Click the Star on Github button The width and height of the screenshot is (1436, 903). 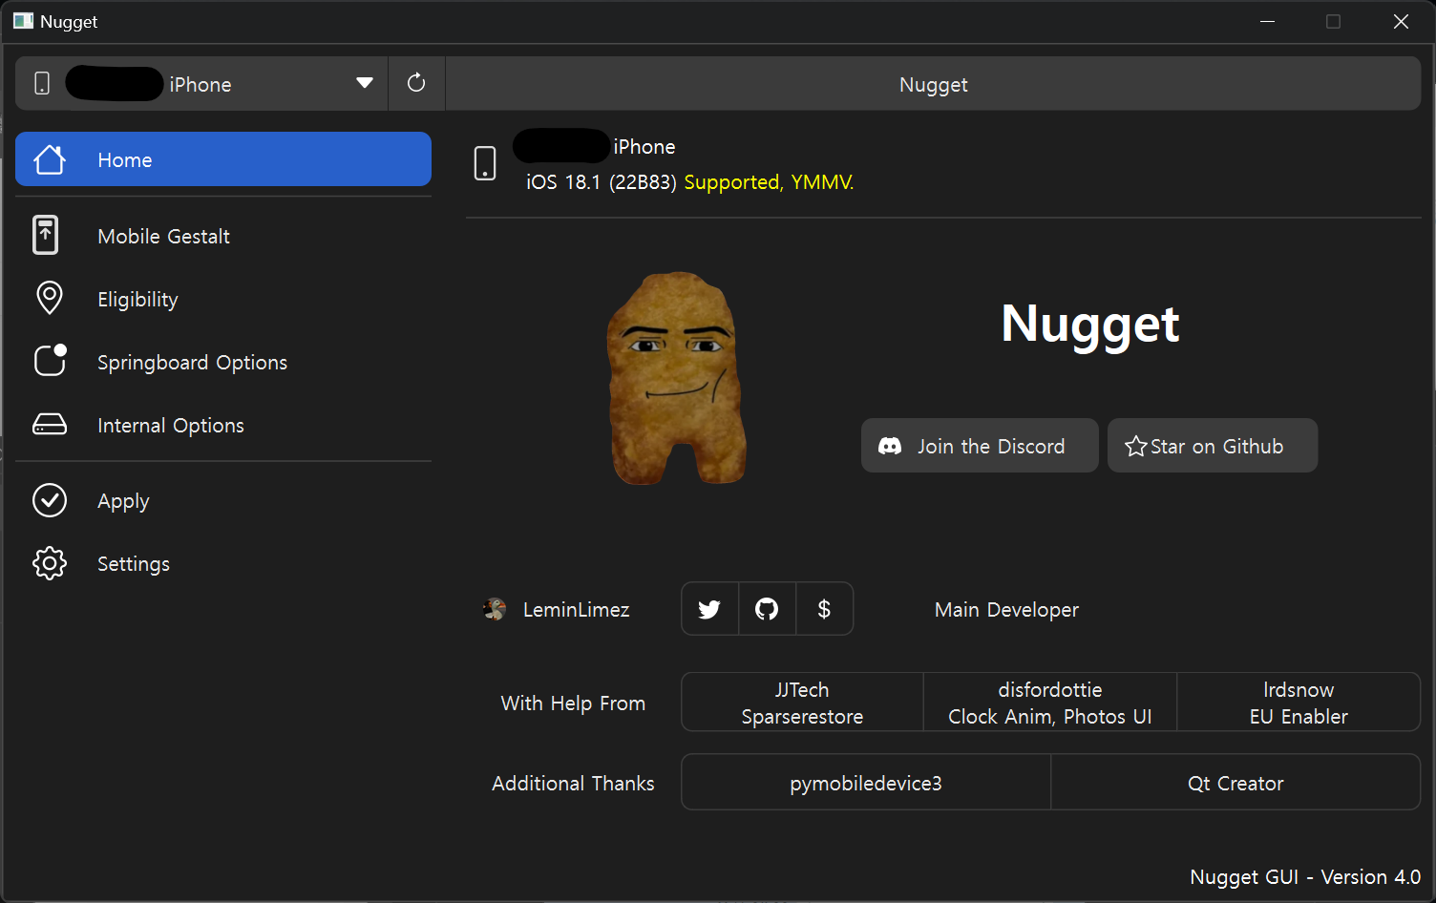point(1213,446)
